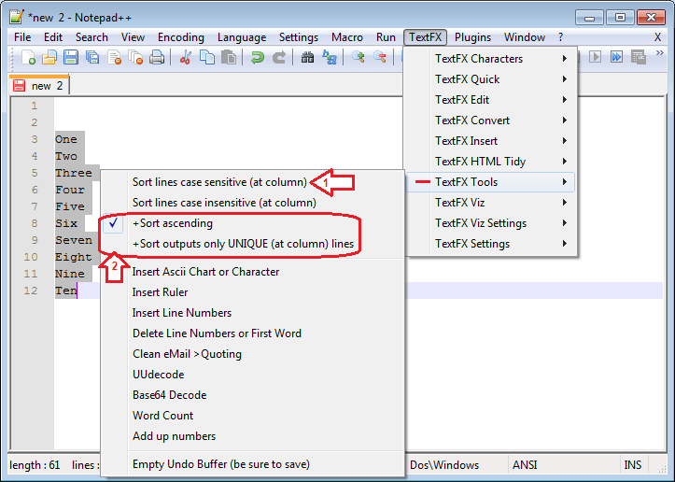Toggle the +Sort ascending option

pyautogui.click(x=173, y=223)
